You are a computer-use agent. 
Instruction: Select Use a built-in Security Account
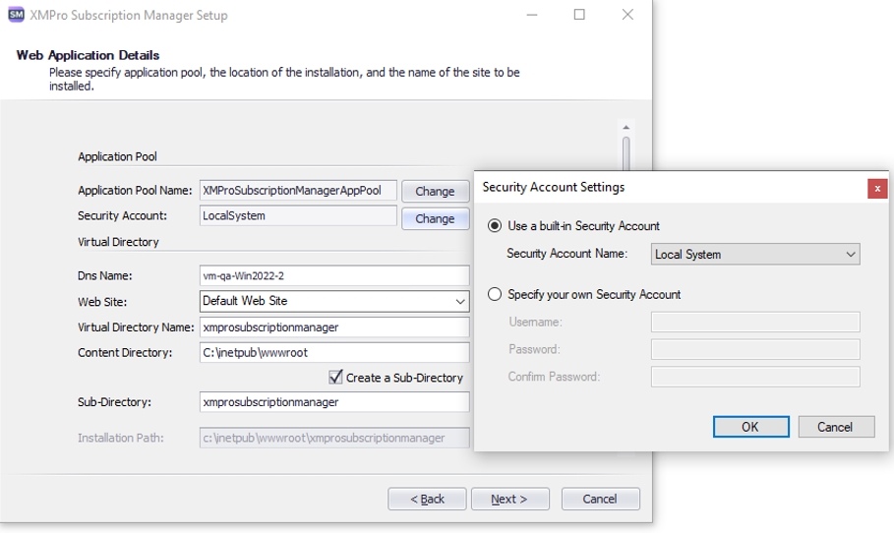click(x=495, y=226)
